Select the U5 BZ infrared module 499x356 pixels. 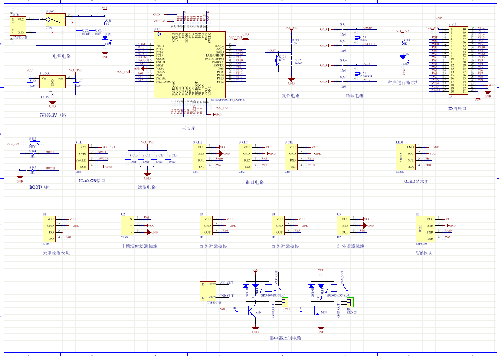pos(344,225)
